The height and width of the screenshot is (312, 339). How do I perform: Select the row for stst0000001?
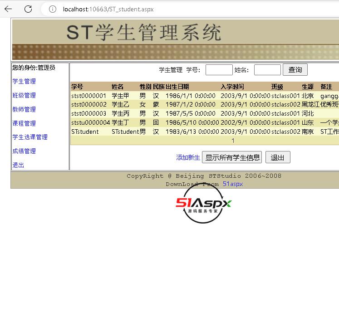88,96
